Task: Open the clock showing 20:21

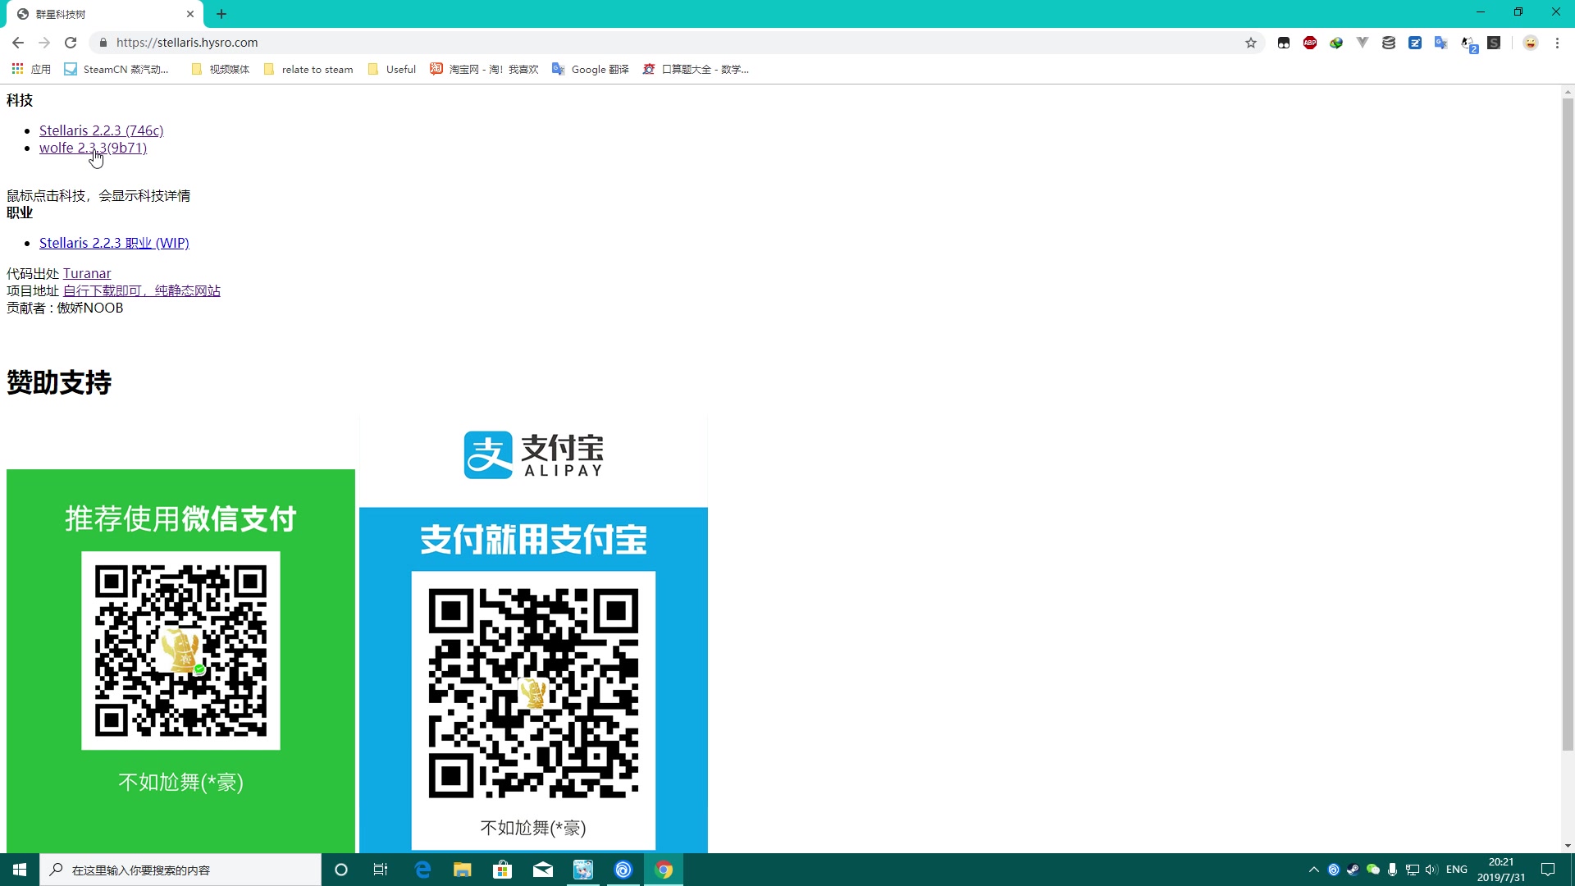Action: click(1501, 870)
